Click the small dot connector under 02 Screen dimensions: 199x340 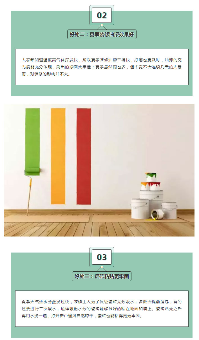tap(102, 25)
